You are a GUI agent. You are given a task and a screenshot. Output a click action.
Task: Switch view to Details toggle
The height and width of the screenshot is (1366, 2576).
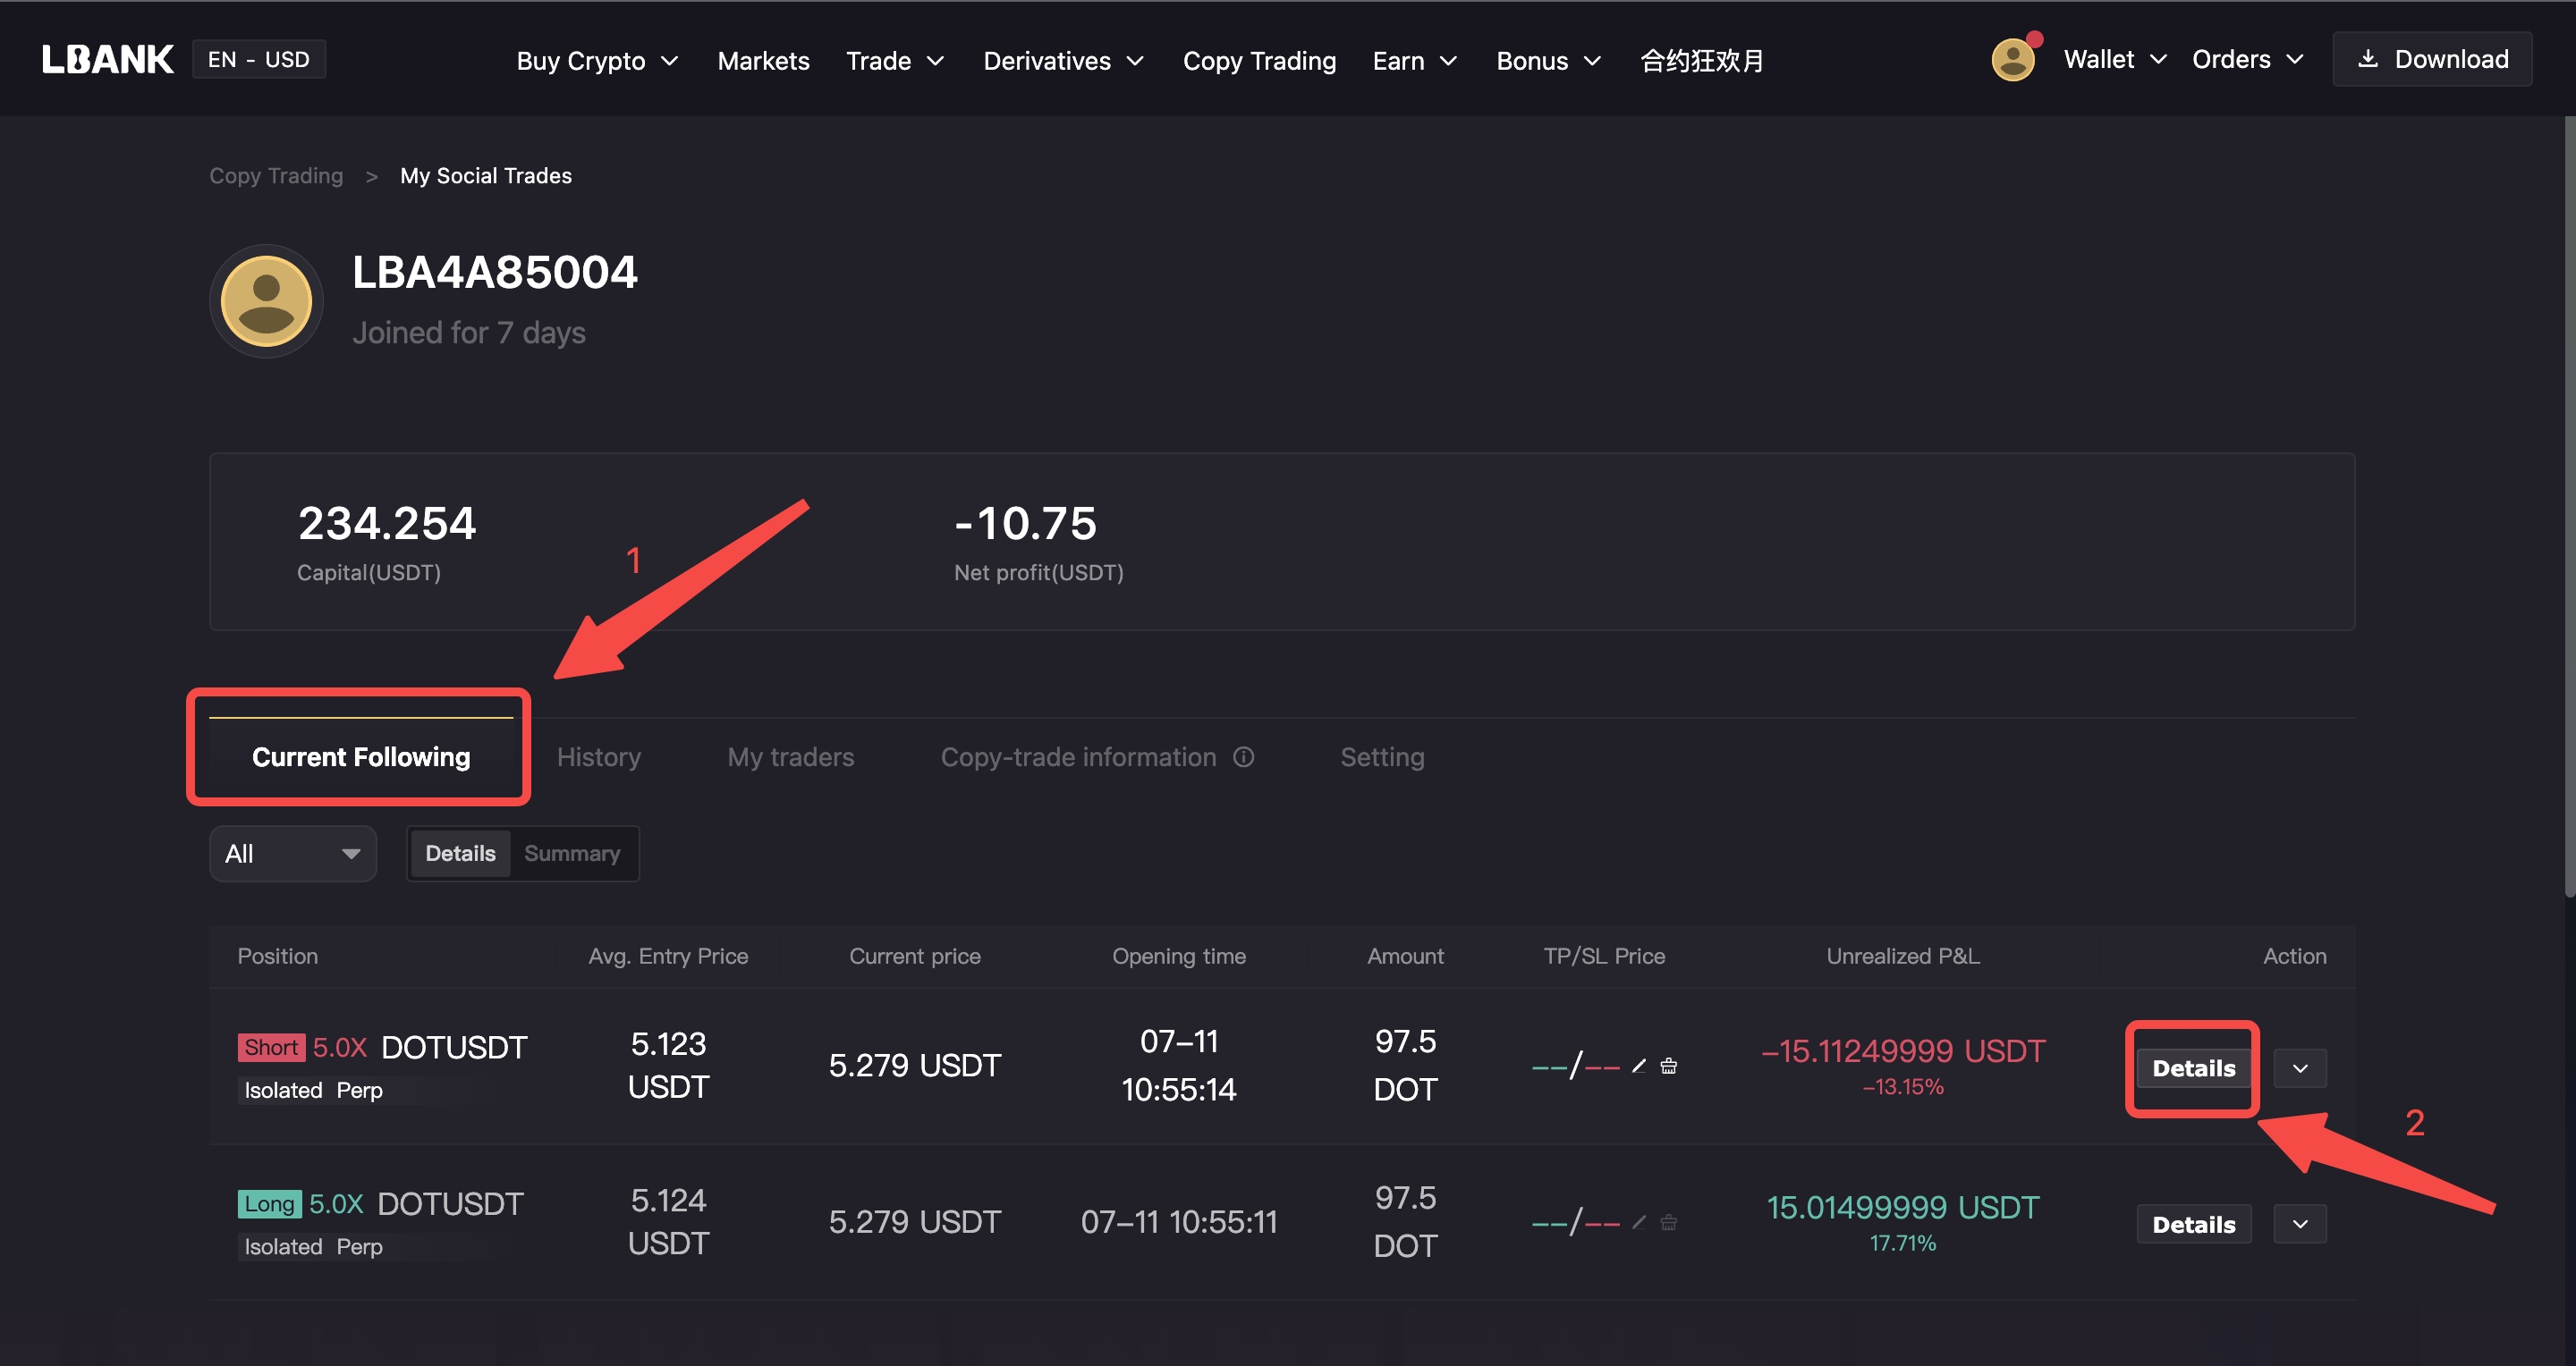[x=460, y=854]
